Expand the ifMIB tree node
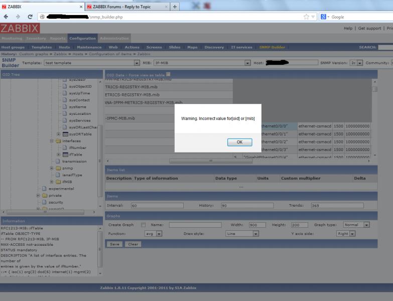The height and width of the screenshot is (301, 393). (51, 182)
